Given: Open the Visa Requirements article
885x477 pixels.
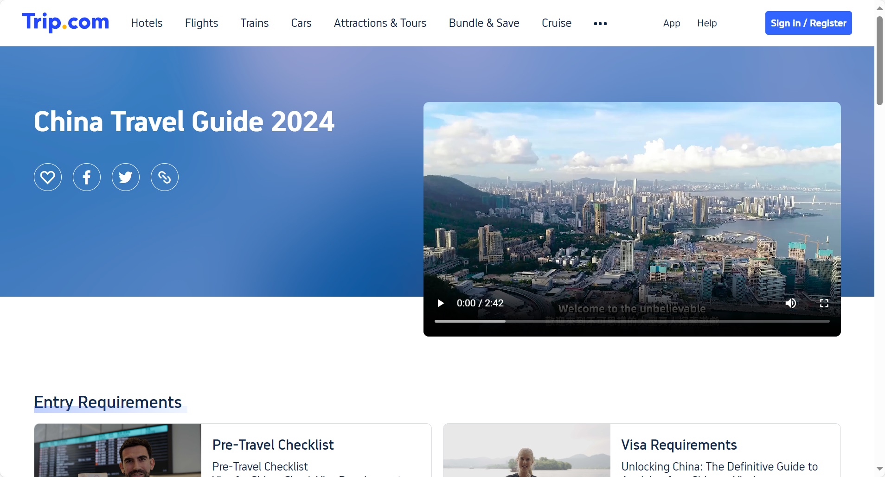Looking at the screenshot, I should [x=679, y=445].
